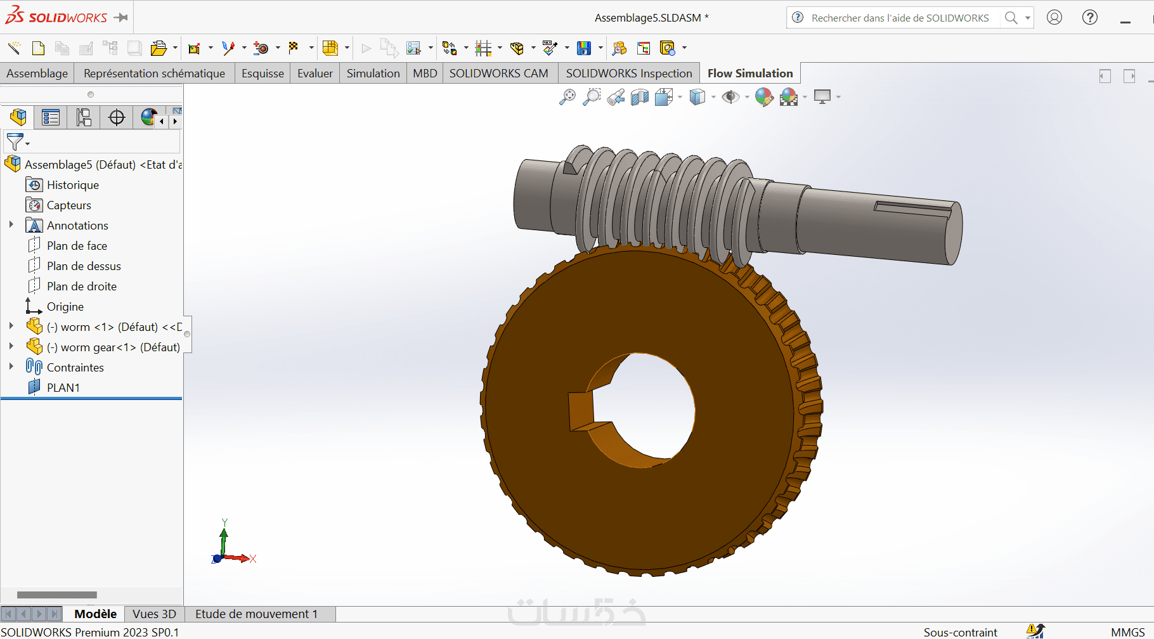This screenshot has height=639, width=1154.
Task: Click the blue floppy disk save icon
Action: 584,48
